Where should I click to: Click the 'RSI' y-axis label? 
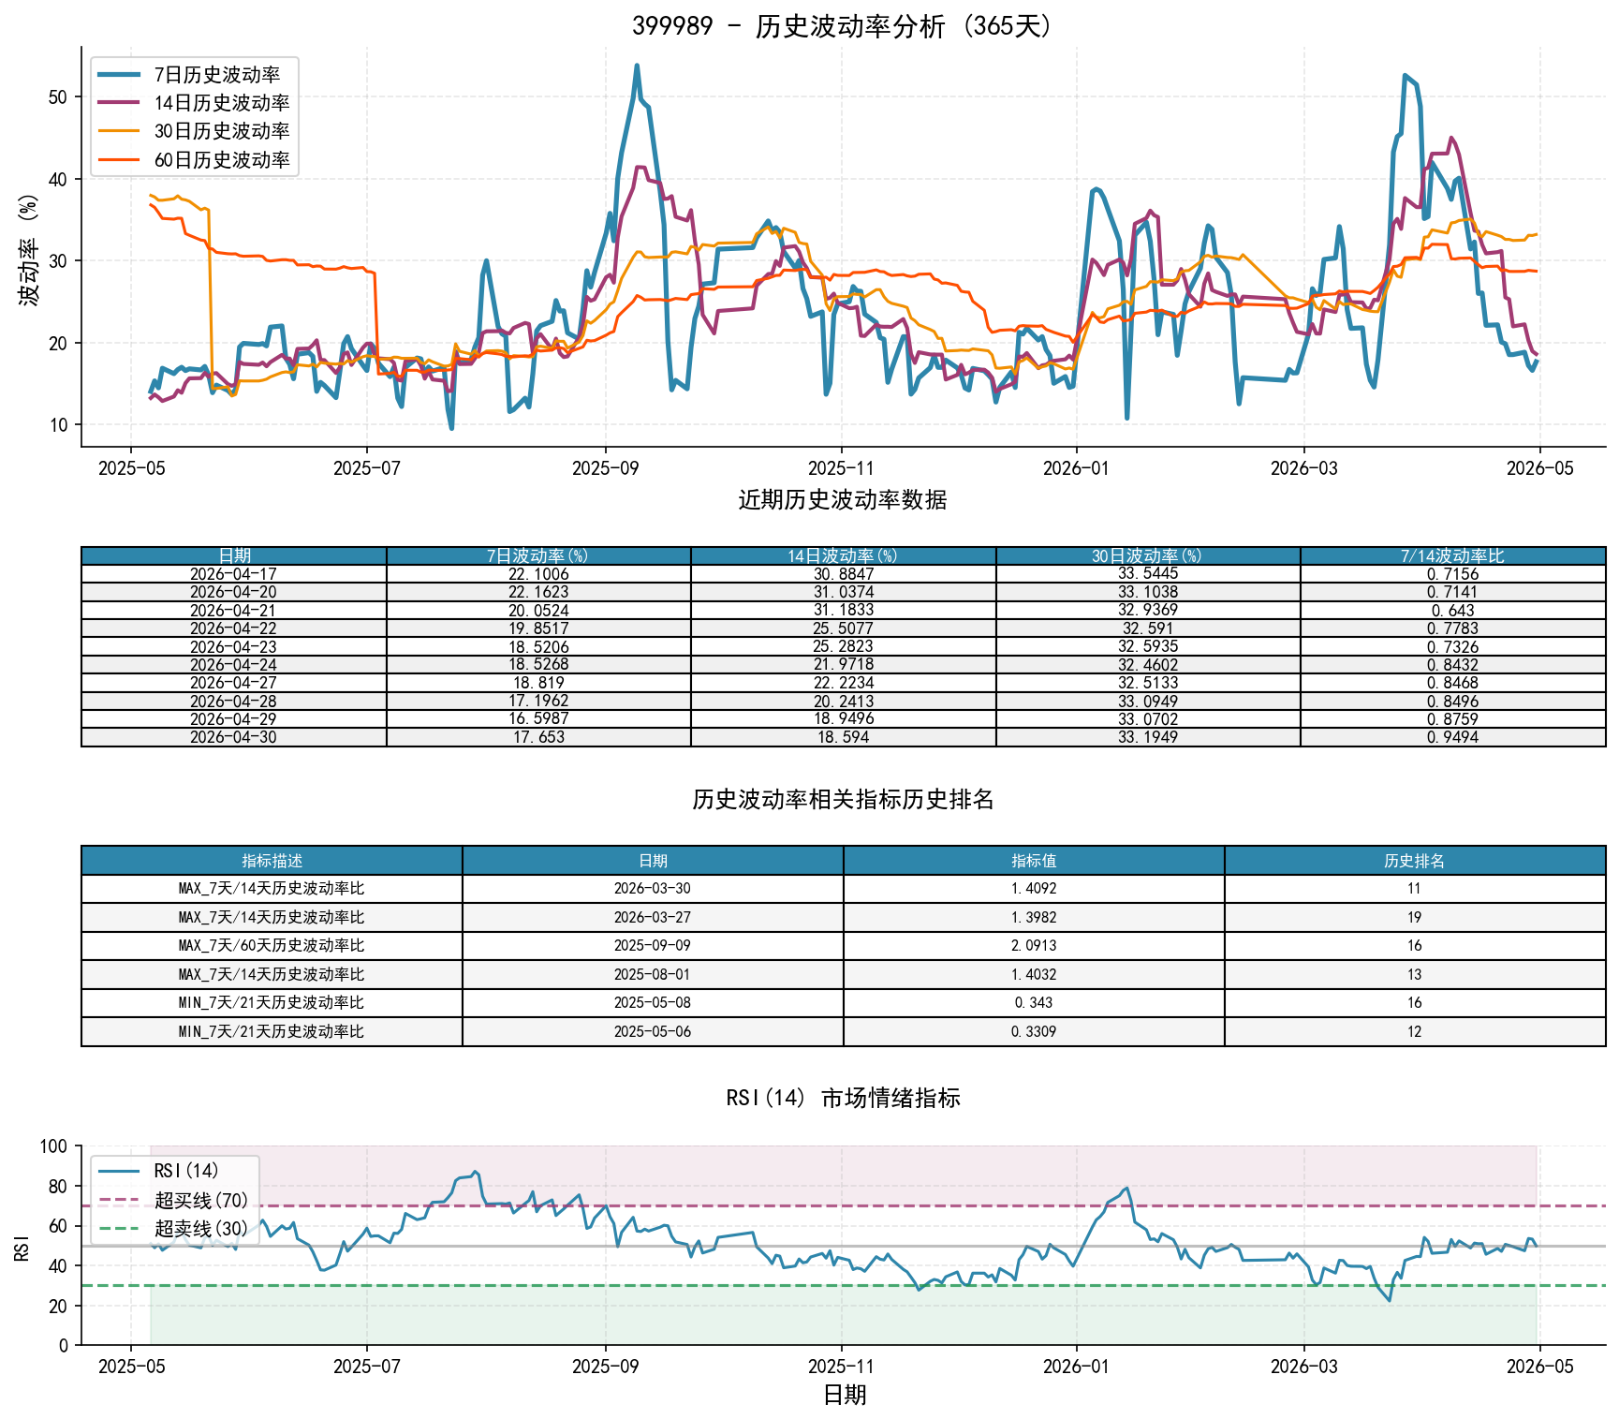click(22, 1247)
